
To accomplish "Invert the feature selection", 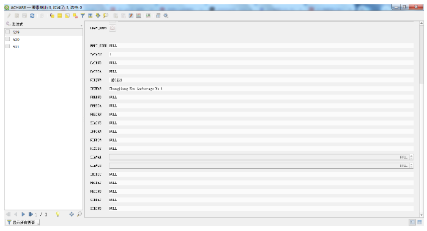I will coord(67,16).
